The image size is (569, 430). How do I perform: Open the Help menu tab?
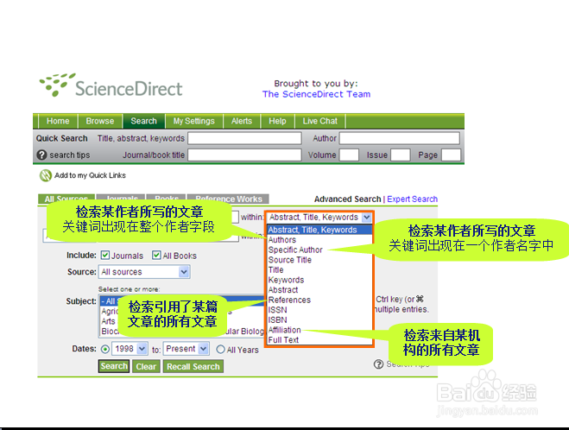277,121
